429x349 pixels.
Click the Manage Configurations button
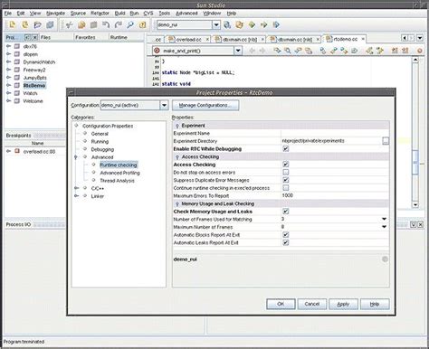click(205, 106)
